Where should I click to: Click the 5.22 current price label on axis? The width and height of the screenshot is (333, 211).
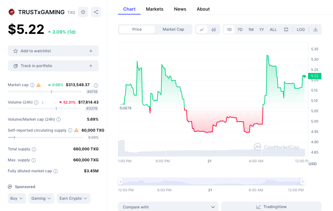[315, 76]
